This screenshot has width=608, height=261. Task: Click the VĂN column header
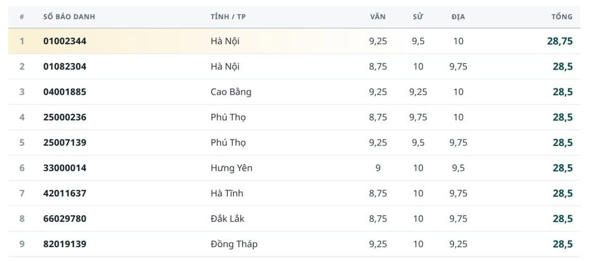point(377,17)
